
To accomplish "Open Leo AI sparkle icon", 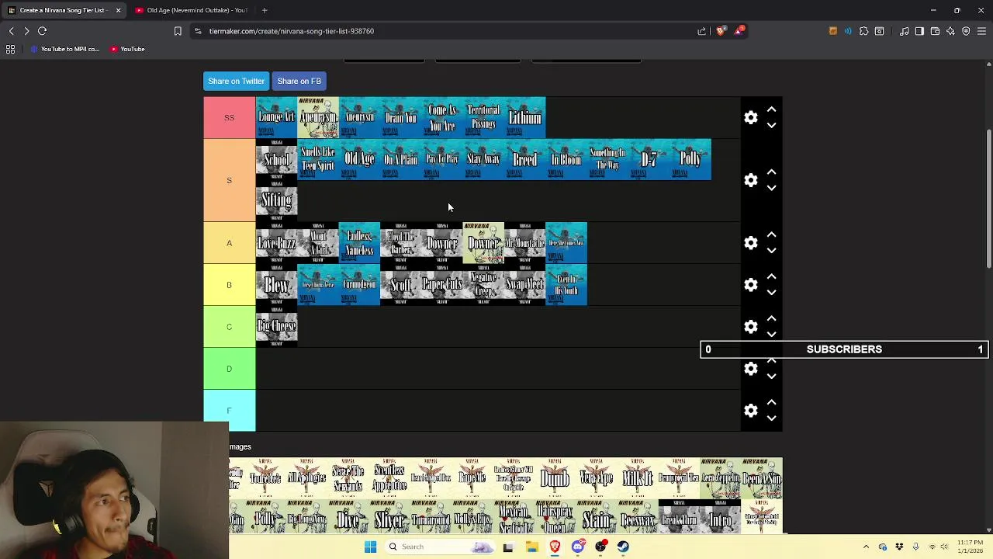I will 950,31.
